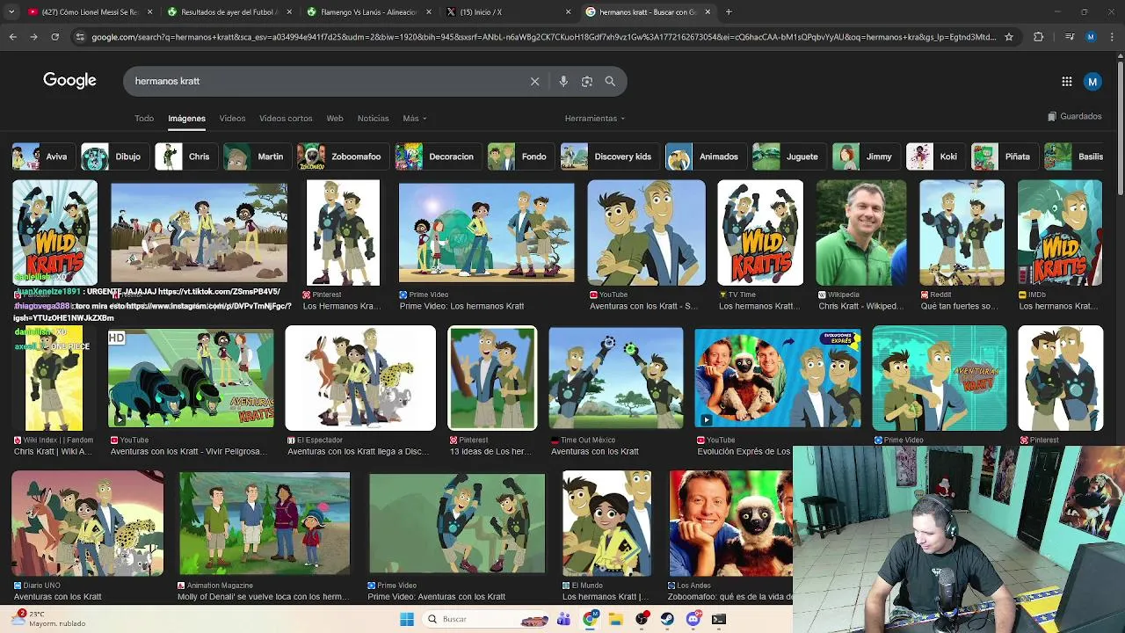
Task: Open the tab search chevron in Chrome
Action: point(11,12)
